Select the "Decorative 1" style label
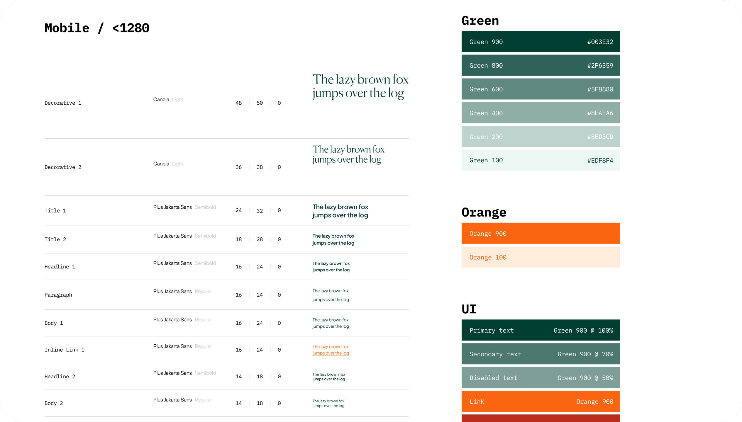Viewport: 742px width, 422px height. point(63,103)
